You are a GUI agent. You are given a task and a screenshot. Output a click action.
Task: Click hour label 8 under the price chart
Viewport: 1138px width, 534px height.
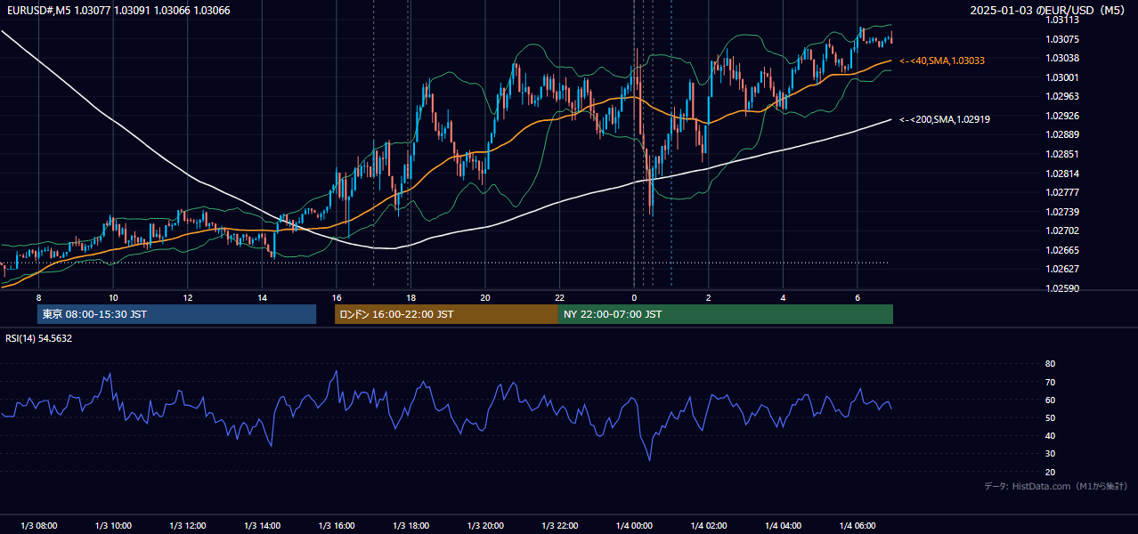pyautogui.click(x=38, y=296)
